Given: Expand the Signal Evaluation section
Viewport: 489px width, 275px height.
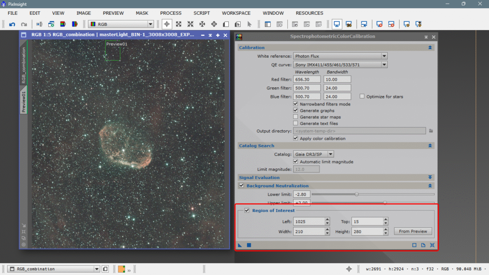Looking at the screenshot, I should [x=430, y=178].
